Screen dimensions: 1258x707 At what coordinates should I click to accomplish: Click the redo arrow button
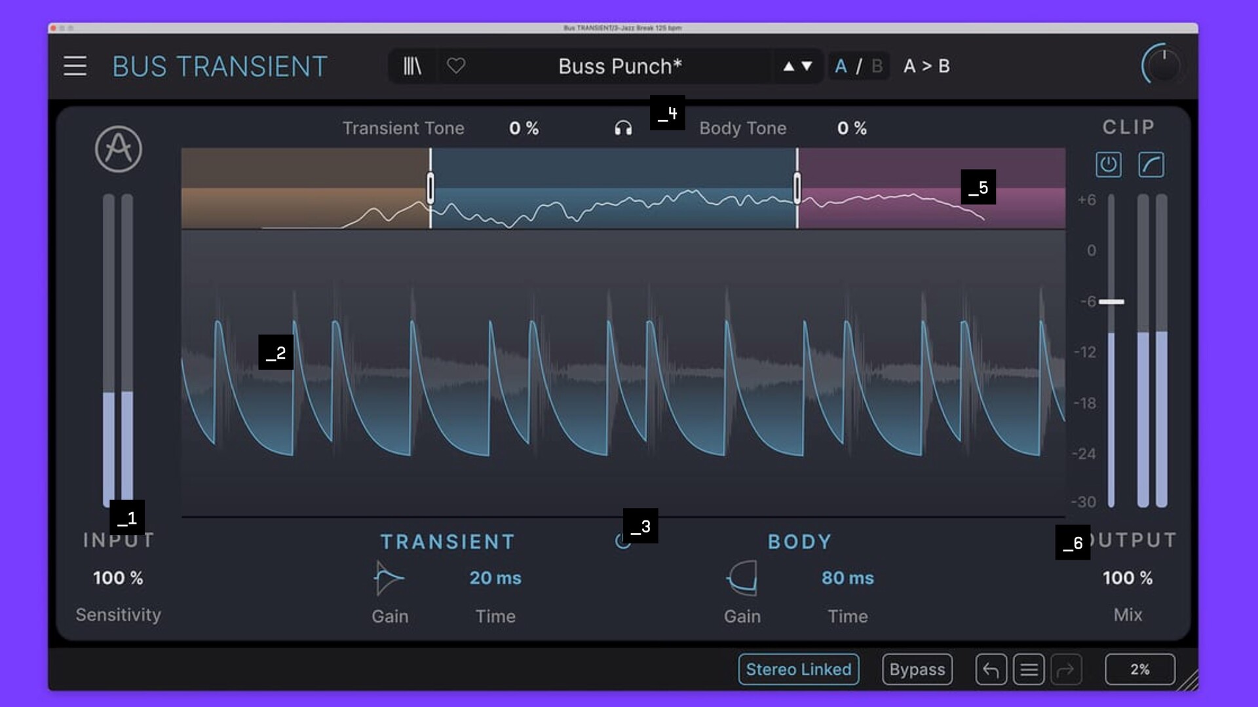pos(1066,670)
